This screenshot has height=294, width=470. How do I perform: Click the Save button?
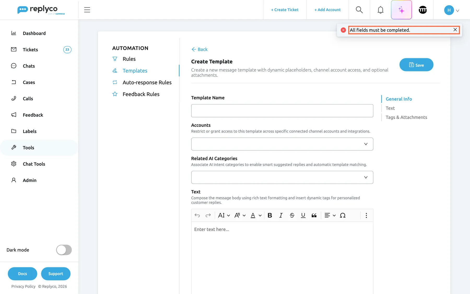(x=416, y=65)
